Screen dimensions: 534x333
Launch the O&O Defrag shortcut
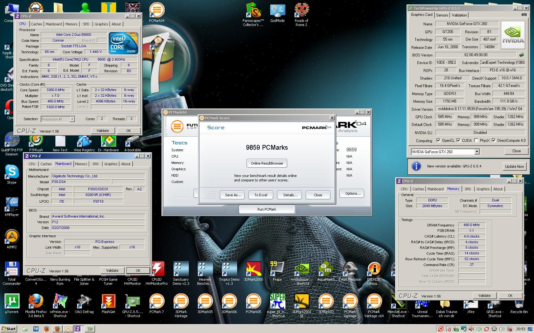click(84, 304)
